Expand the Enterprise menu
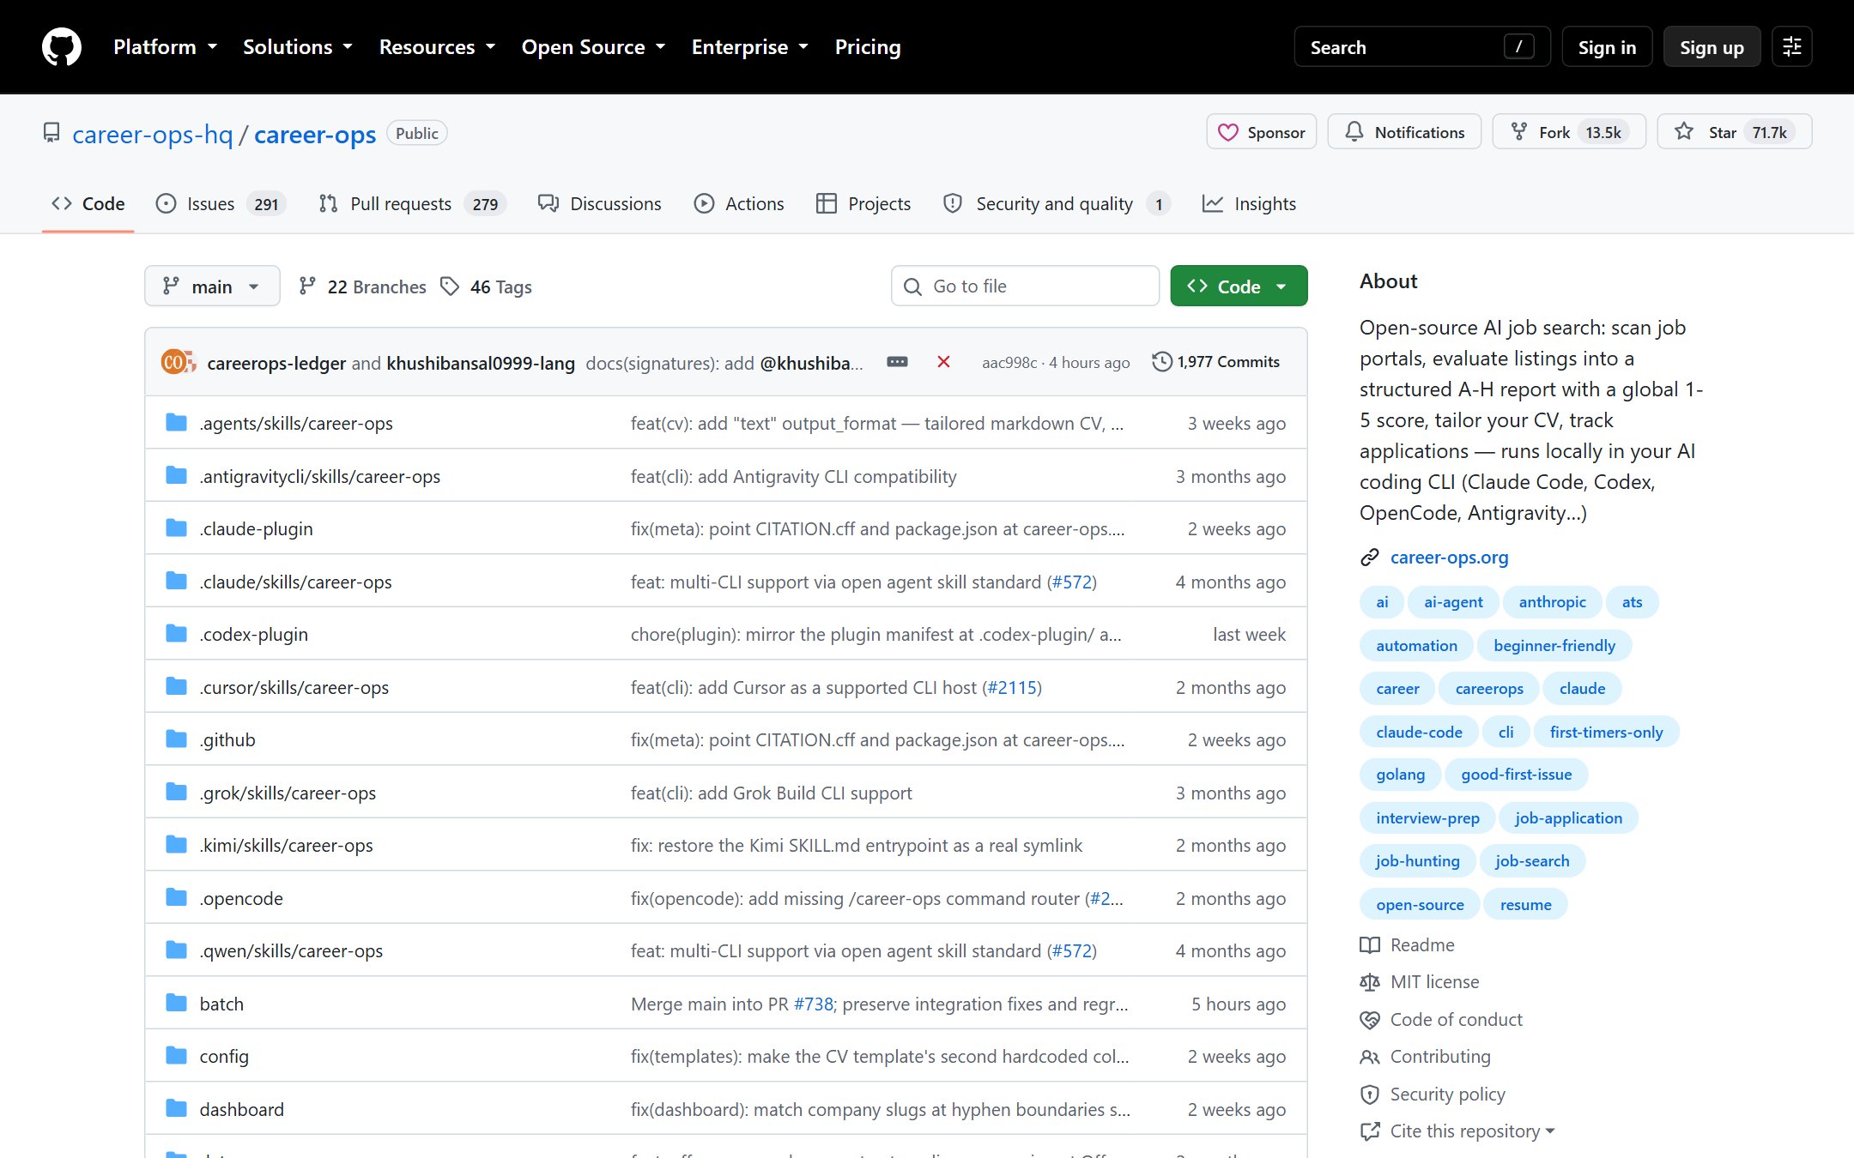Screen dimensions: 1854x1158 coord(750,47)
